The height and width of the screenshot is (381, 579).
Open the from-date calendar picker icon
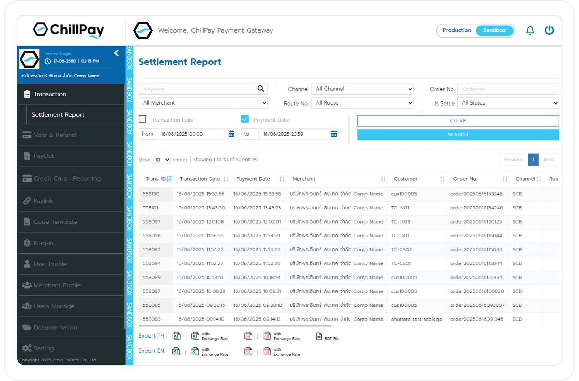[x=232, y=134]
